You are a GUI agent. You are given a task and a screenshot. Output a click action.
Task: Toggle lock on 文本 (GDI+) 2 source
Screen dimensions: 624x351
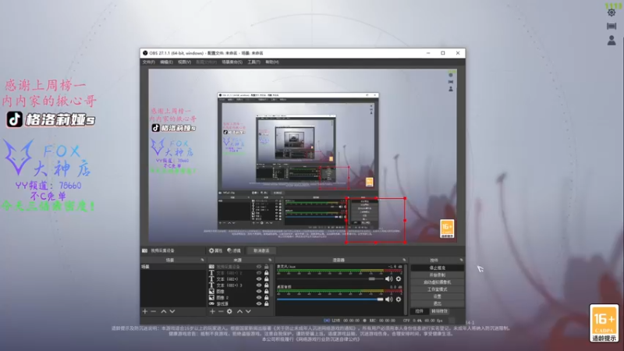tap(267, 273)
